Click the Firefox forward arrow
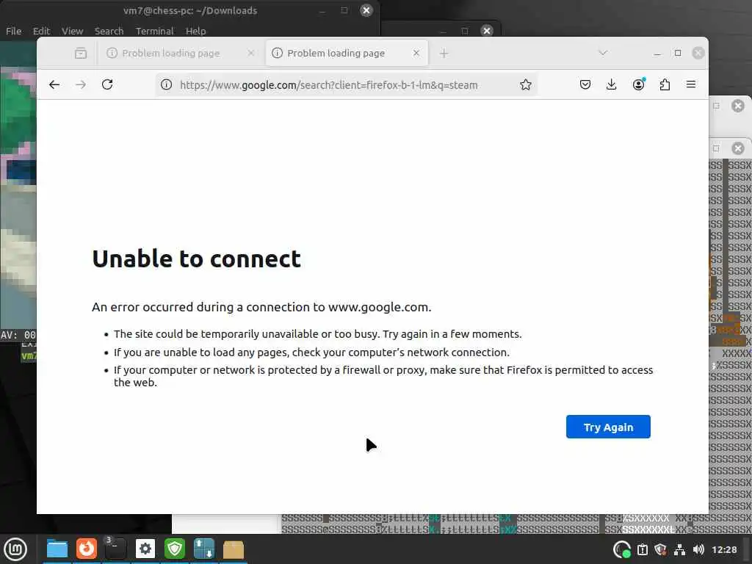 (x=81, y=85)
